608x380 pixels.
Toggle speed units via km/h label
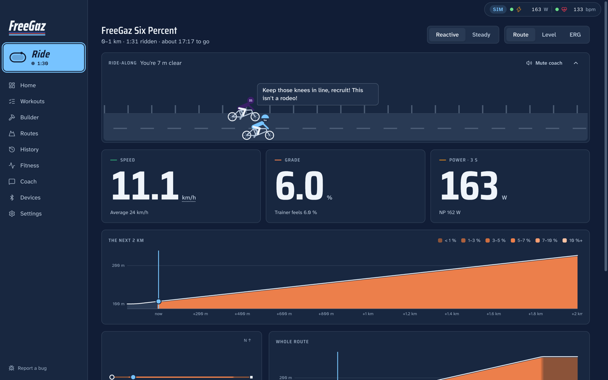[189, 198]
